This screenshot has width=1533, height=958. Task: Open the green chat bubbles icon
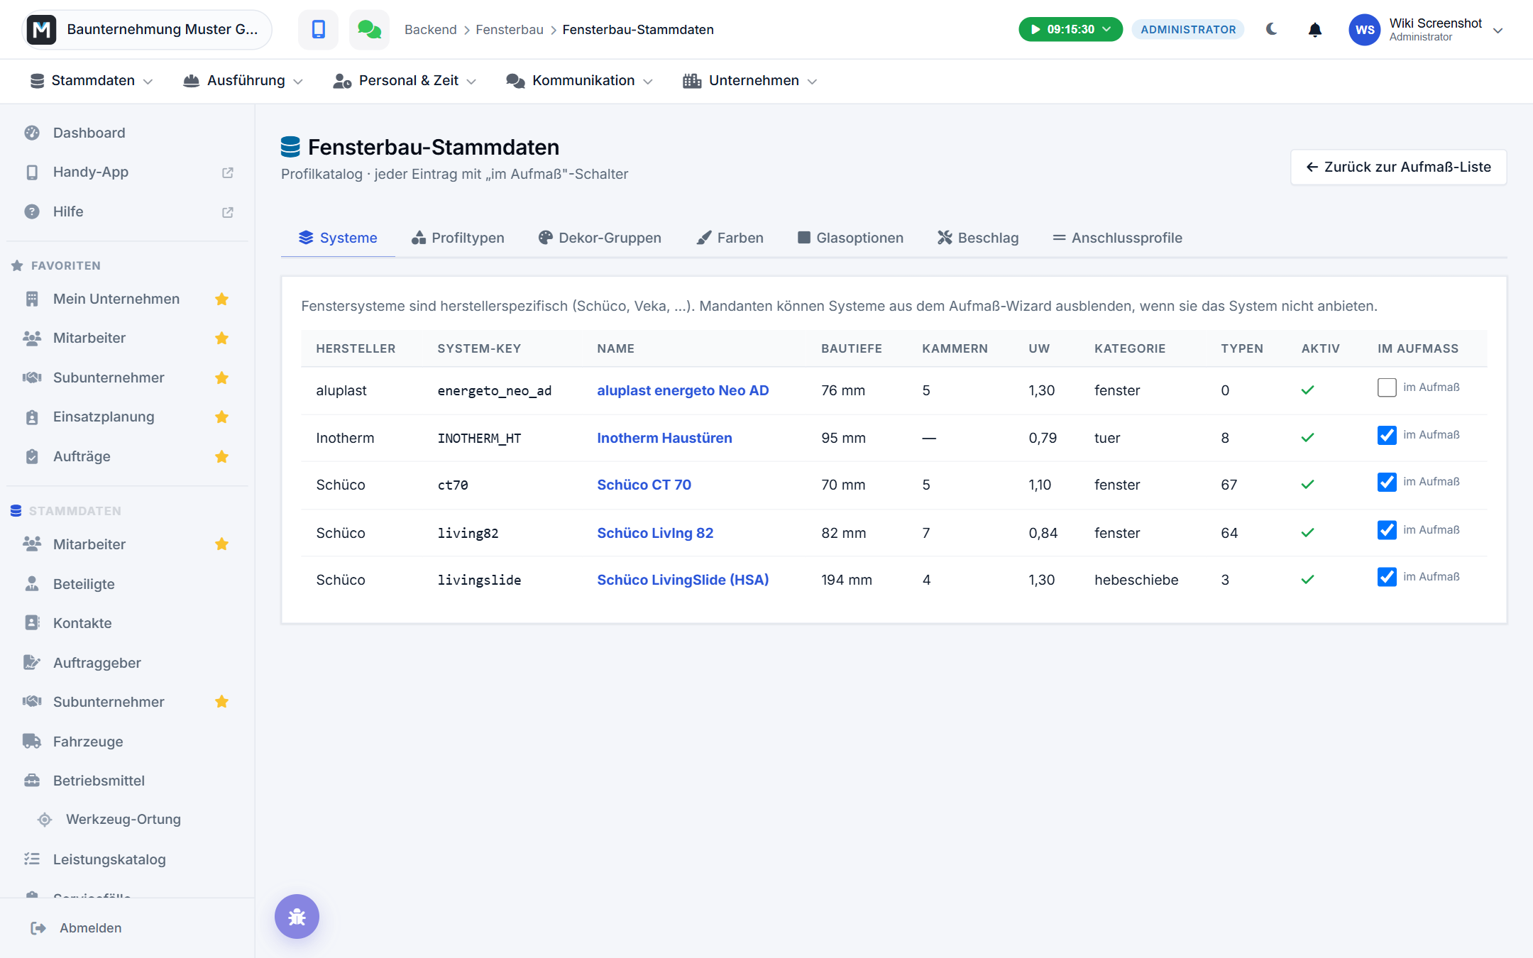(x=369, y=29)
